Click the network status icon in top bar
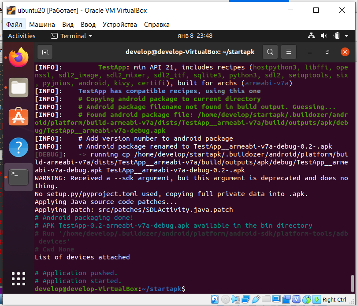 (311, 36)
